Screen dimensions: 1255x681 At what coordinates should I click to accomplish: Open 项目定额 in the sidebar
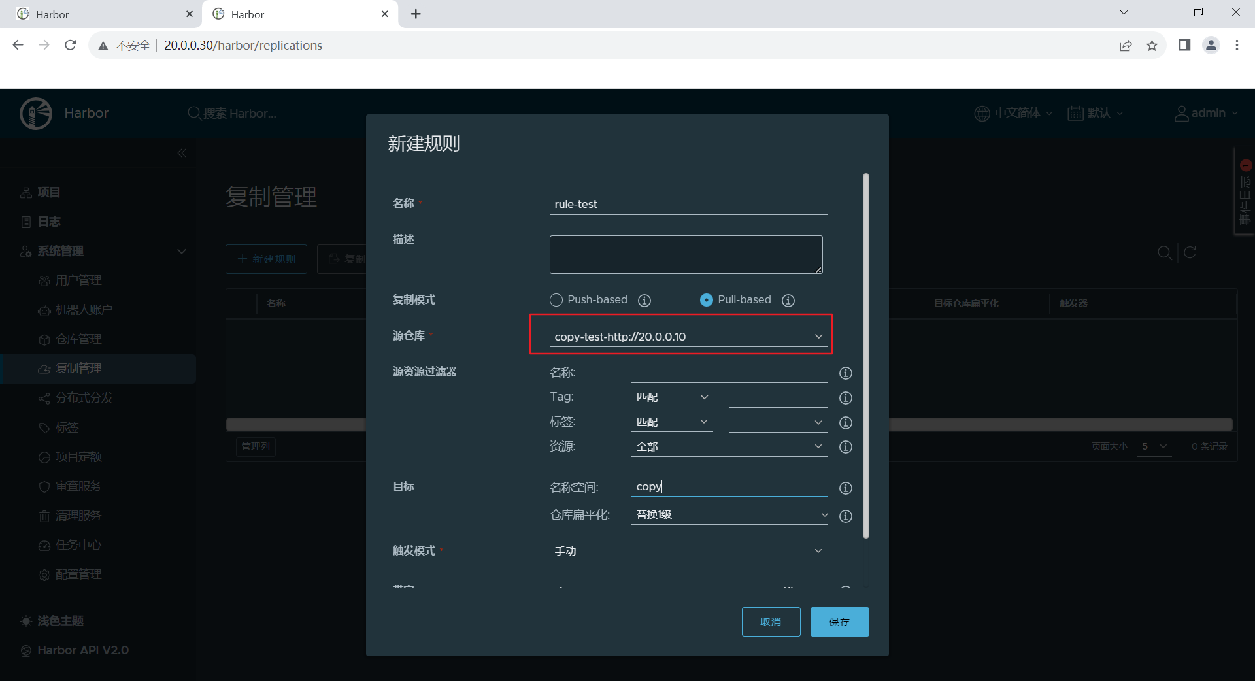(x=78, y=457)
